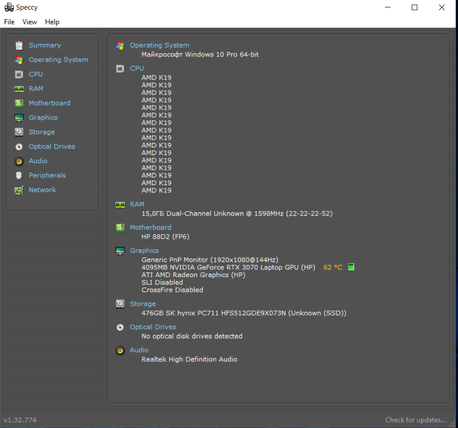Click the Graphics heading link in summary
The width and height of the screenshot is (458, 428).
144,250
